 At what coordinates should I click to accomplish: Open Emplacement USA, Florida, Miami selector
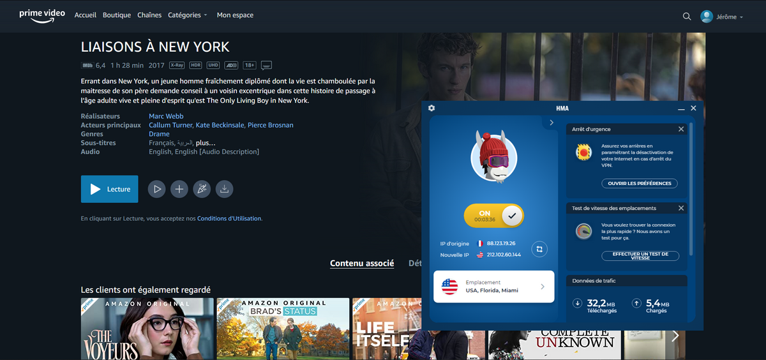tap(494, 287)
